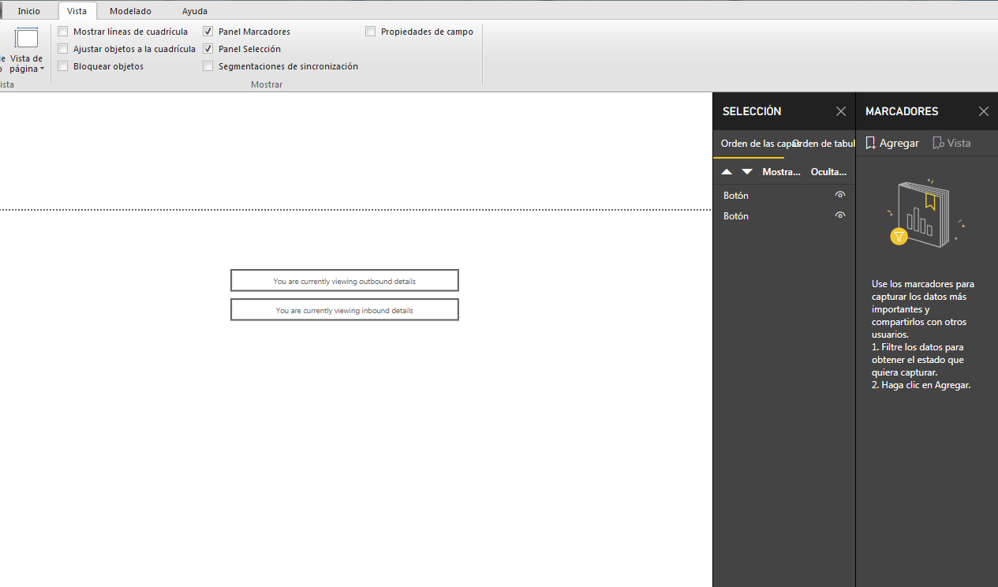Click the Vista de página icon

[27, 38]
